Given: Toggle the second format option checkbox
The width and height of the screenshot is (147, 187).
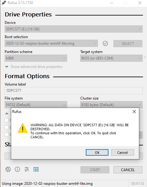Looking at the screenshot, I should (7, 127).
